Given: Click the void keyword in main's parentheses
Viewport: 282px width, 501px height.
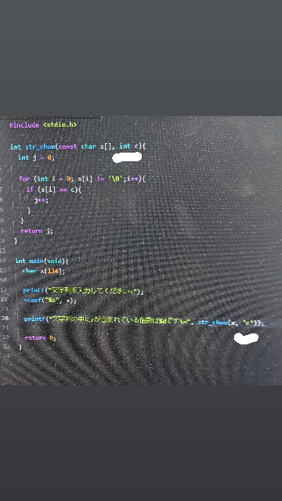Looking at the screenshot, I should pyautogui.click(x=55, y=261).
